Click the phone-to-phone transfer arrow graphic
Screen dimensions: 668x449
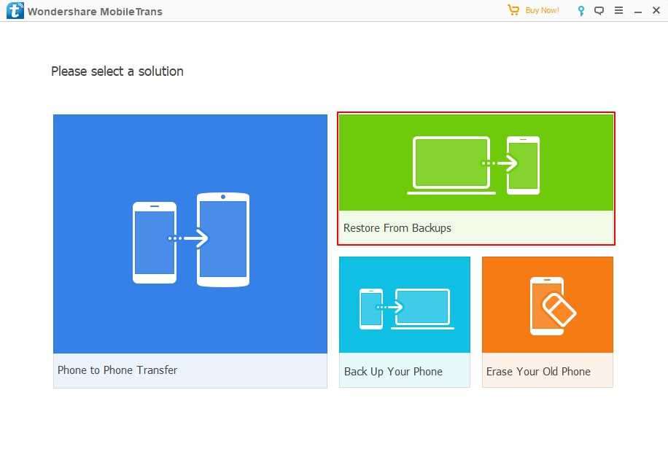[x=188, y=238]
